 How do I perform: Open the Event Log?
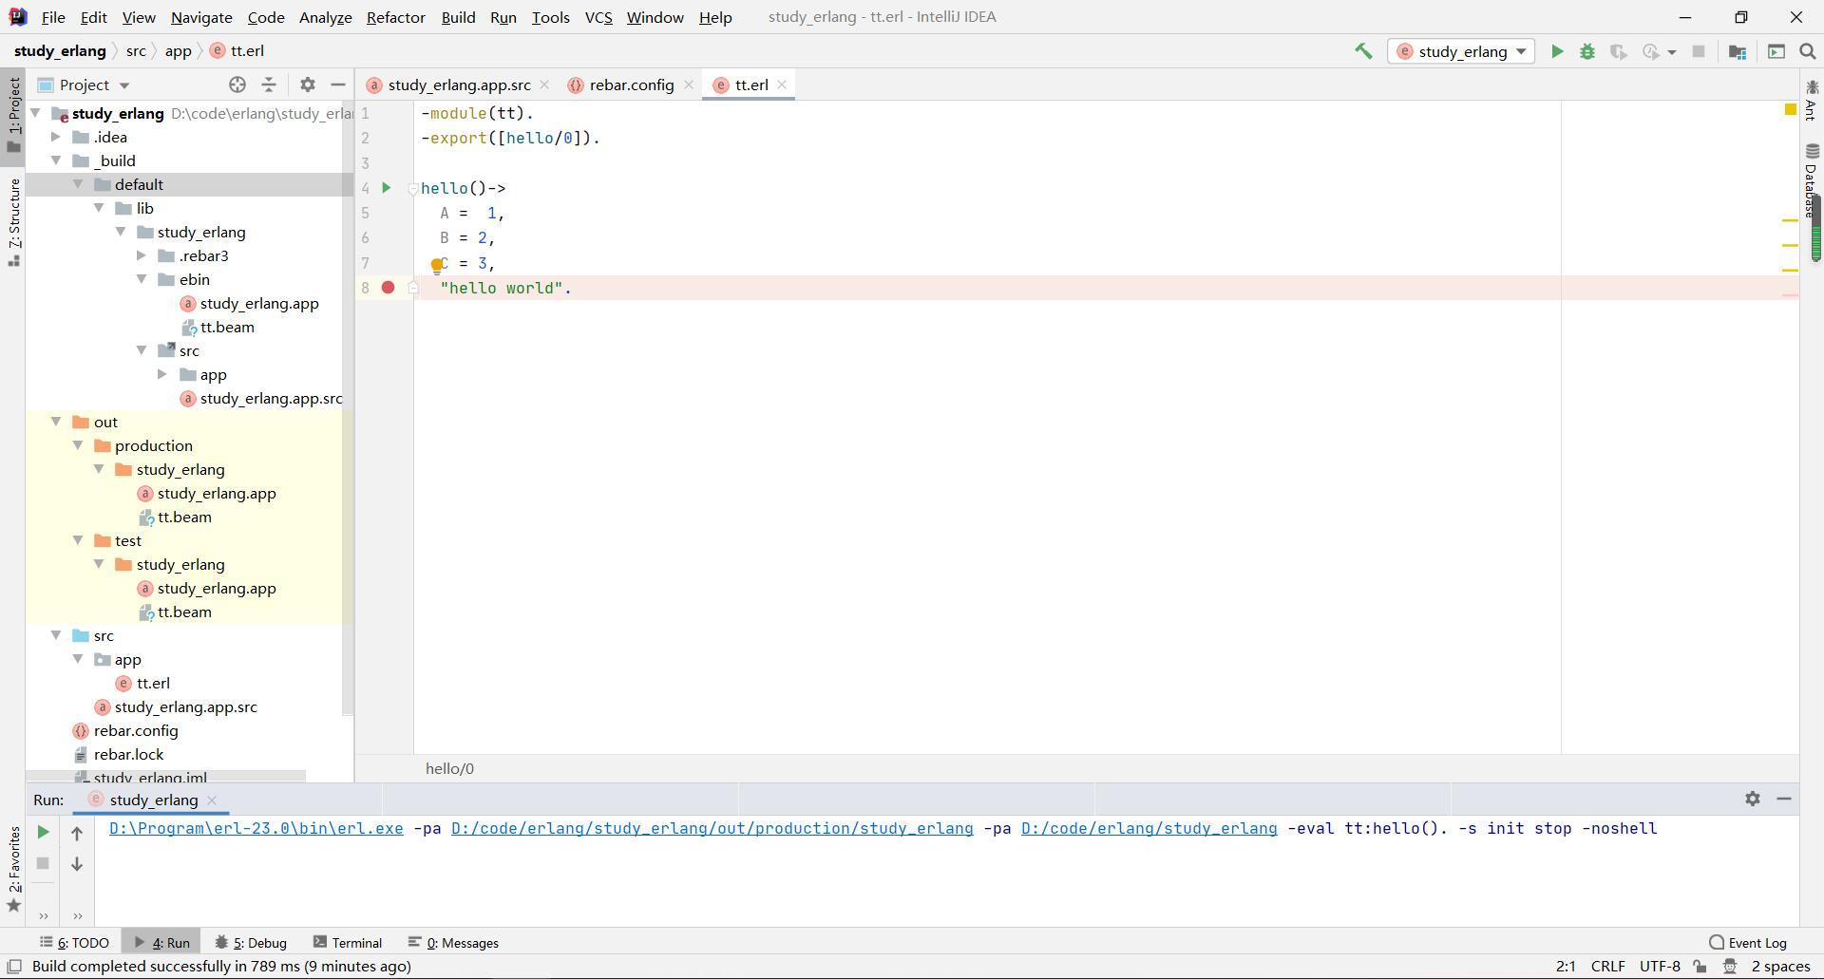pos(1748,943)
